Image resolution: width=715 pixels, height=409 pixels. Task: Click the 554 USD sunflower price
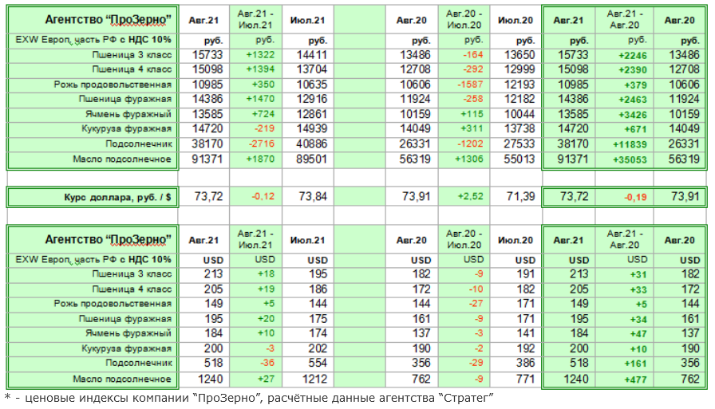tap(318, 364)
